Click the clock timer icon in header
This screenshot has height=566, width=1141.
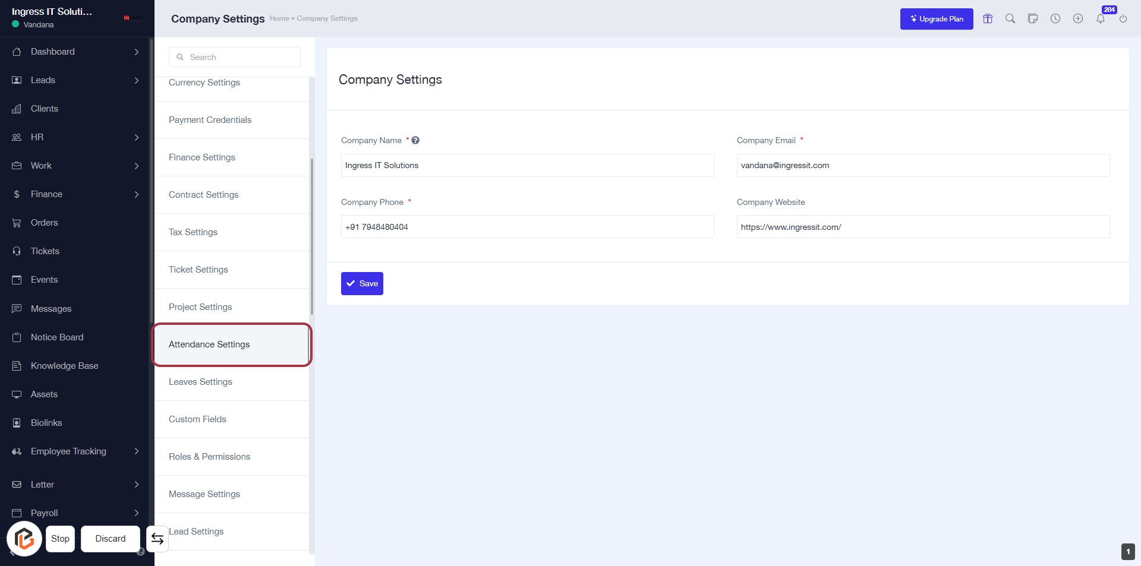(x=1055, y=18)
